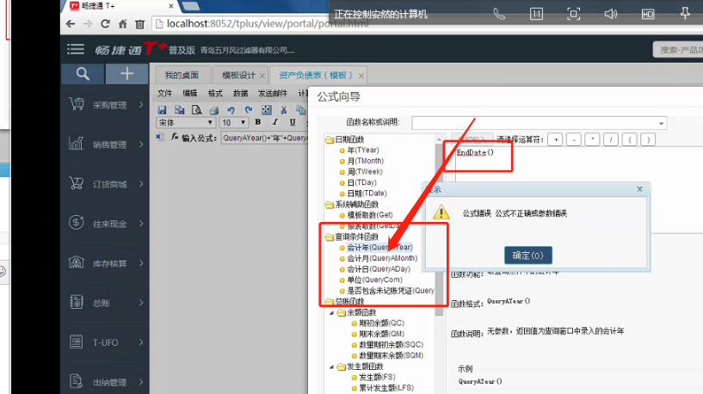Redo the last action
The height and width of the screenshot is (394, 703).
tap(249, 110)
